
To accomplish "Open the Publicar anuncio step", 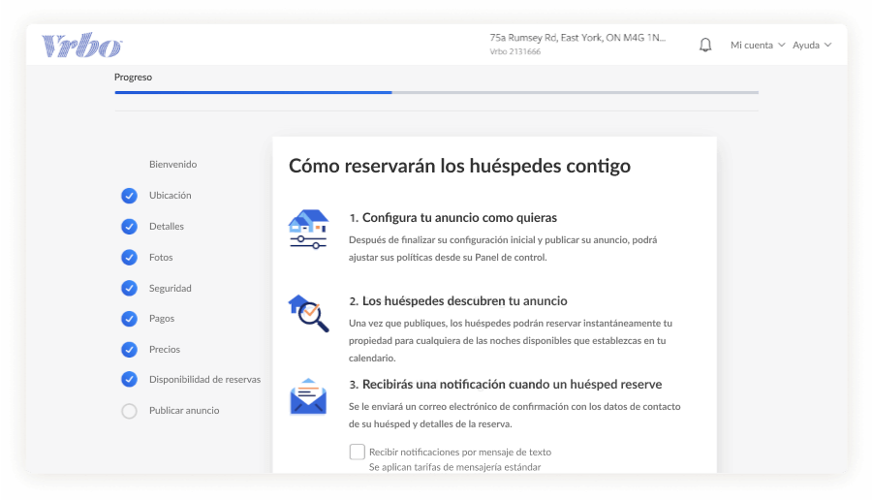I will click(184, 410).
